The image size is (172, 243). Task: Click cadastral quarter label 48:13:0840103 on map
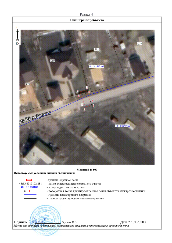(123, 126)
